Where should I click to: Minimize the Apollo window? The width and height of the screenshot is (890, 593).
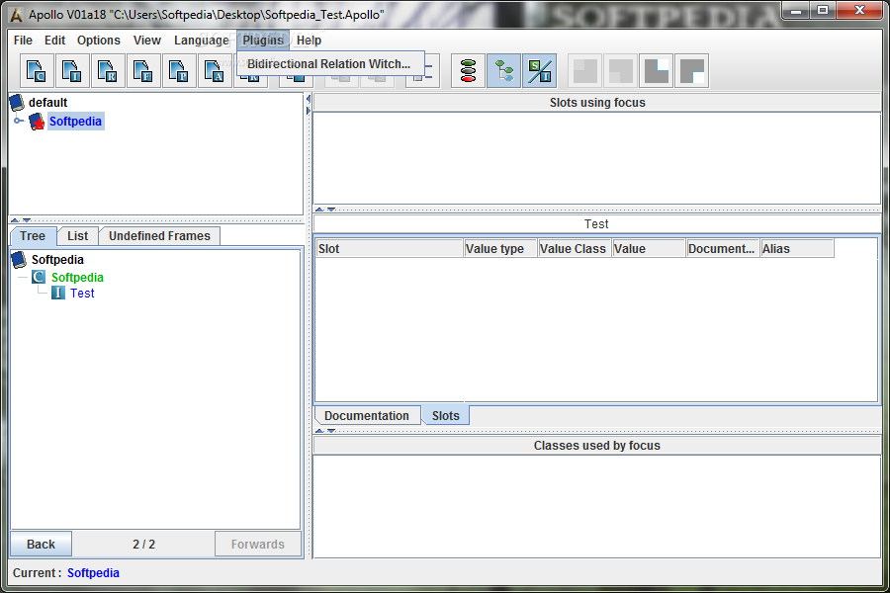796,10
